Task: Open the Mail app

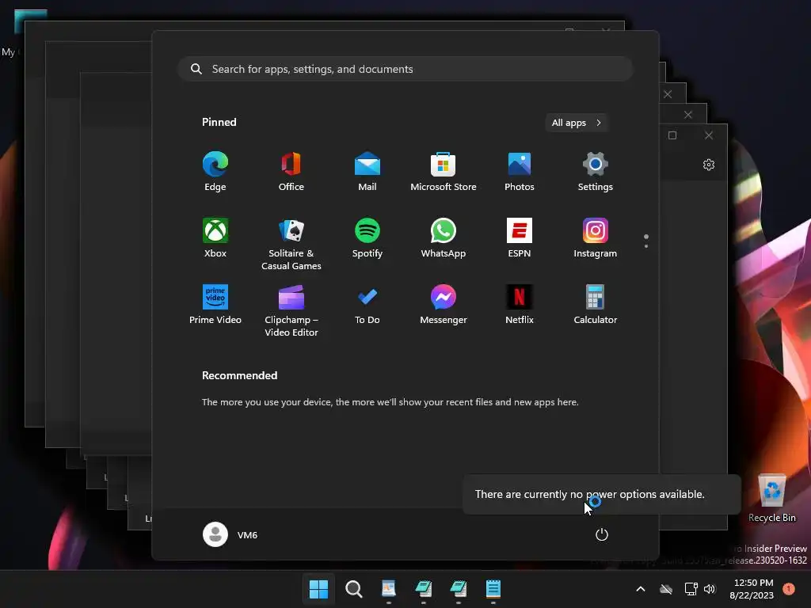Action: [367, 172]
